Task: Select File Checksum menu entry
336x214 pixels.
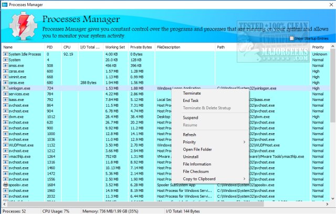Action: [x=196, y=171]
